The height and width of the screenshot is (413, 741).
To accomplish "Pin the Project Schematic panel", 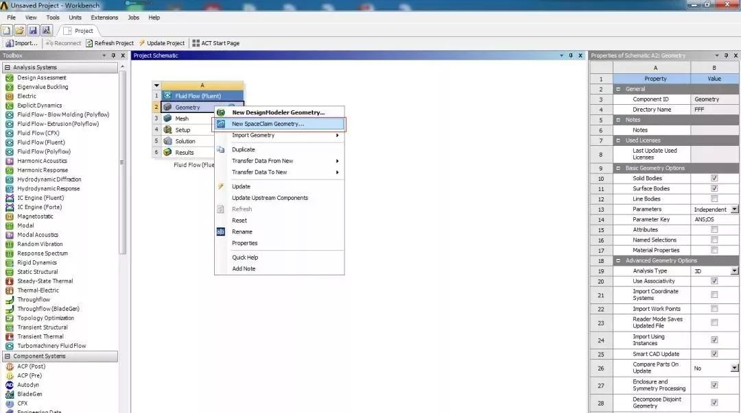I will [570, 55].
